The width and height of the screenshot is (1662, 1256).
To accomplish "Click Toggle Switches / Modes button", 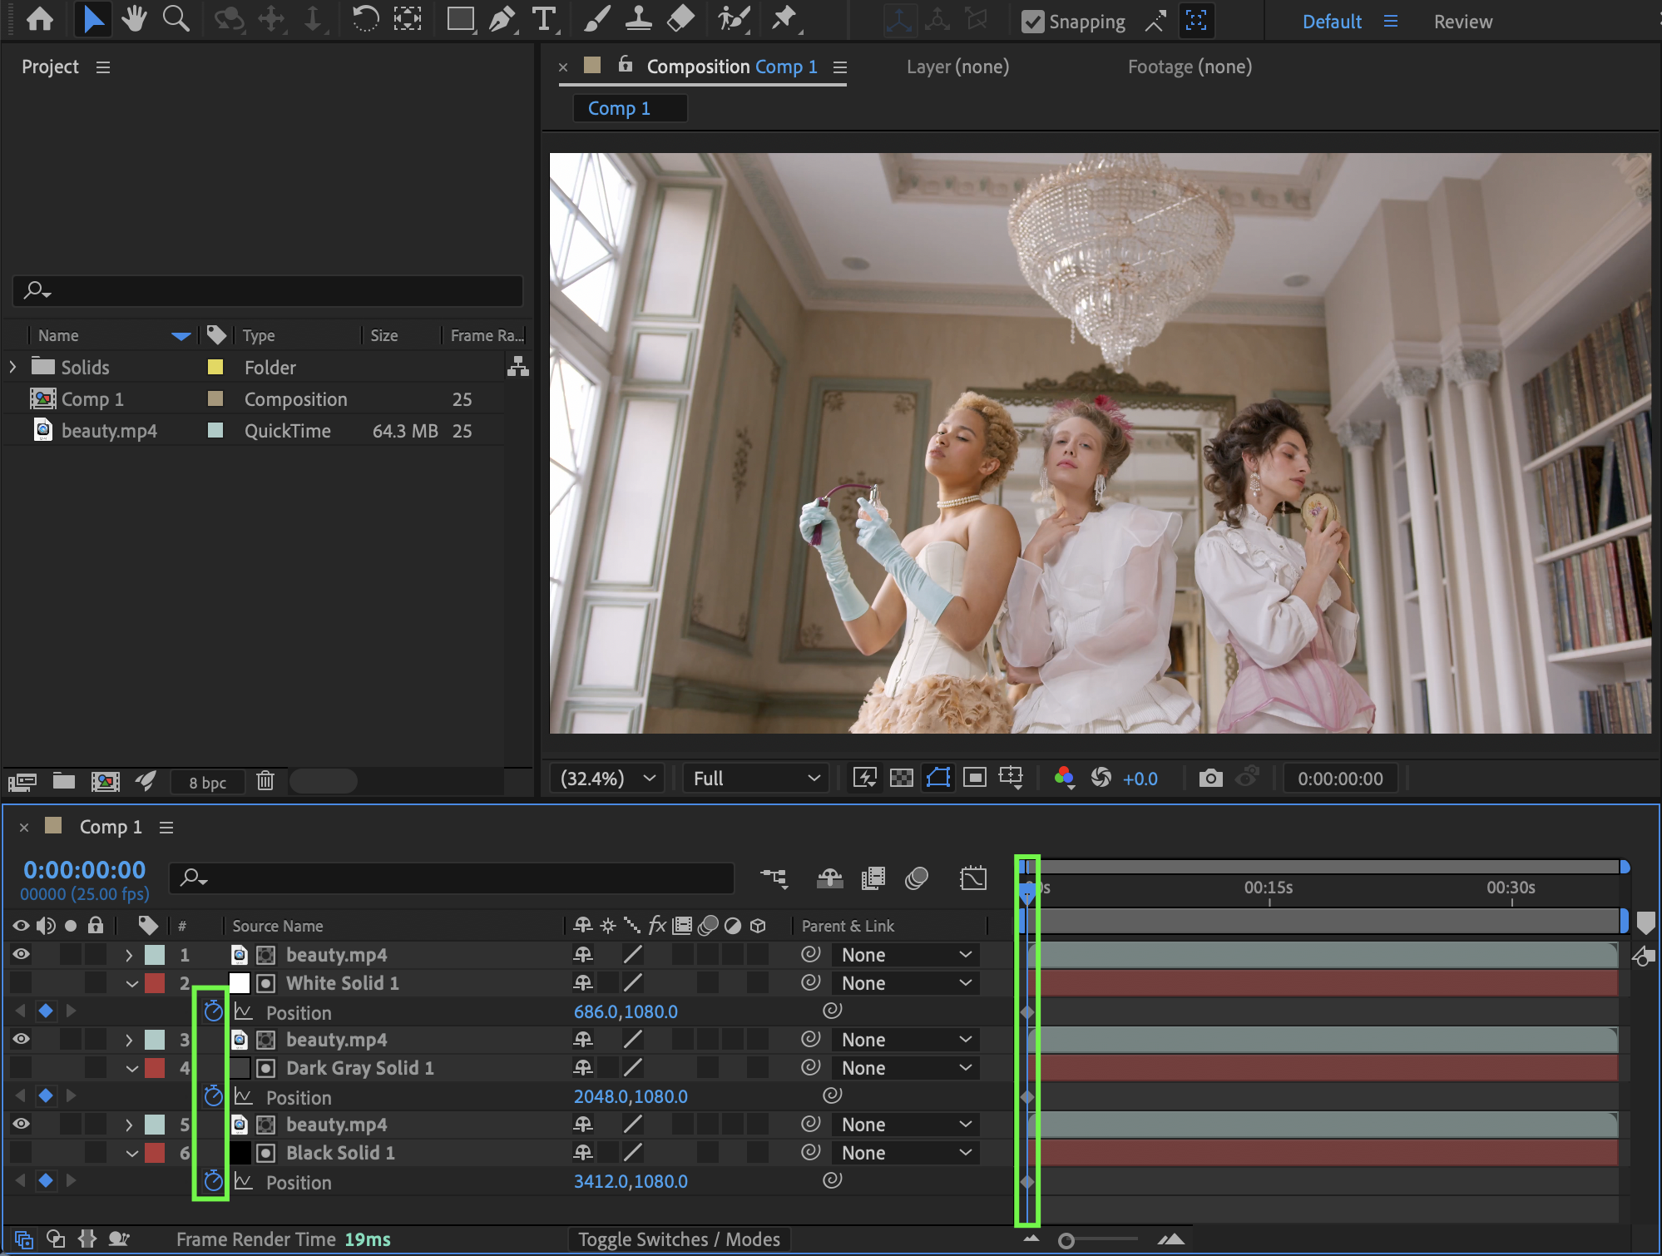I will tap(679, 1239).
